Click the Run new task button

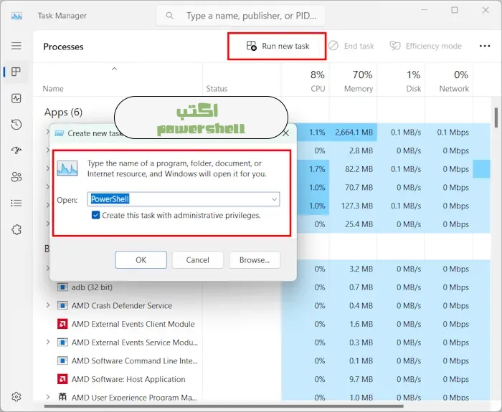(278, 46)
